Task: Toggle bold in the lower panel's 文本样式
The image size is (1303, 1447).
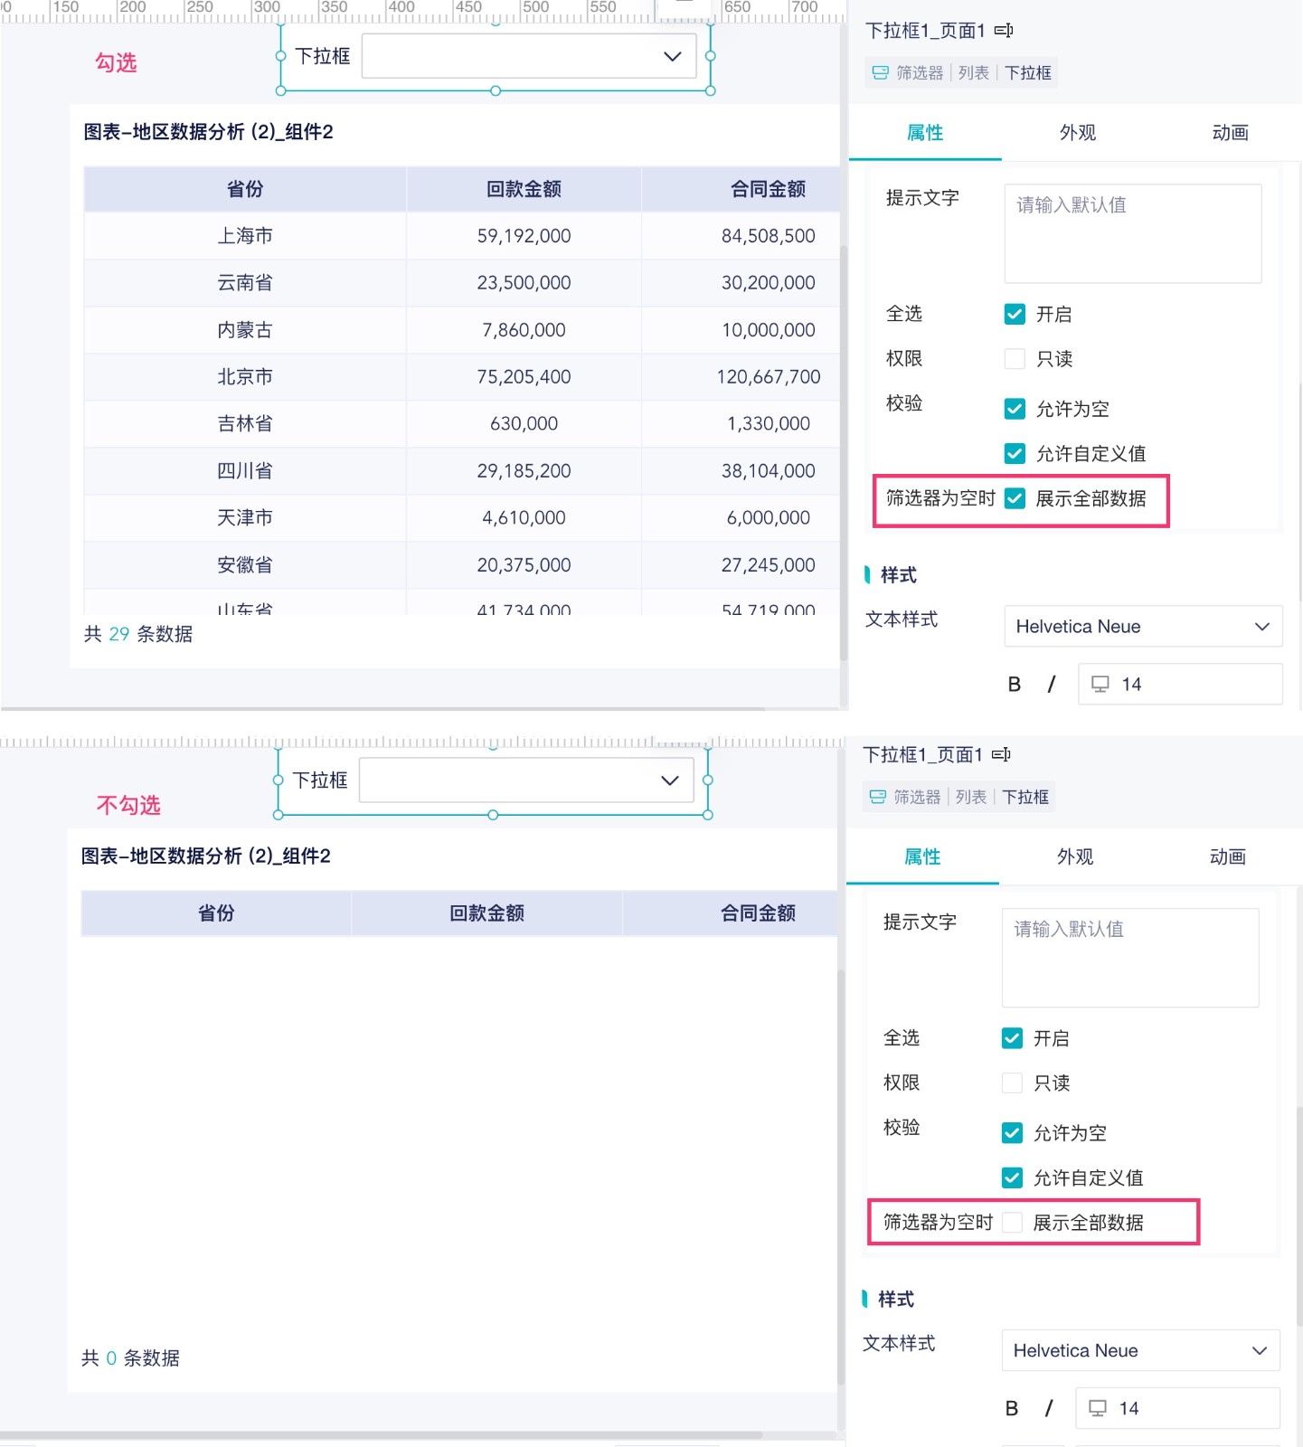Action: 1012,1408
